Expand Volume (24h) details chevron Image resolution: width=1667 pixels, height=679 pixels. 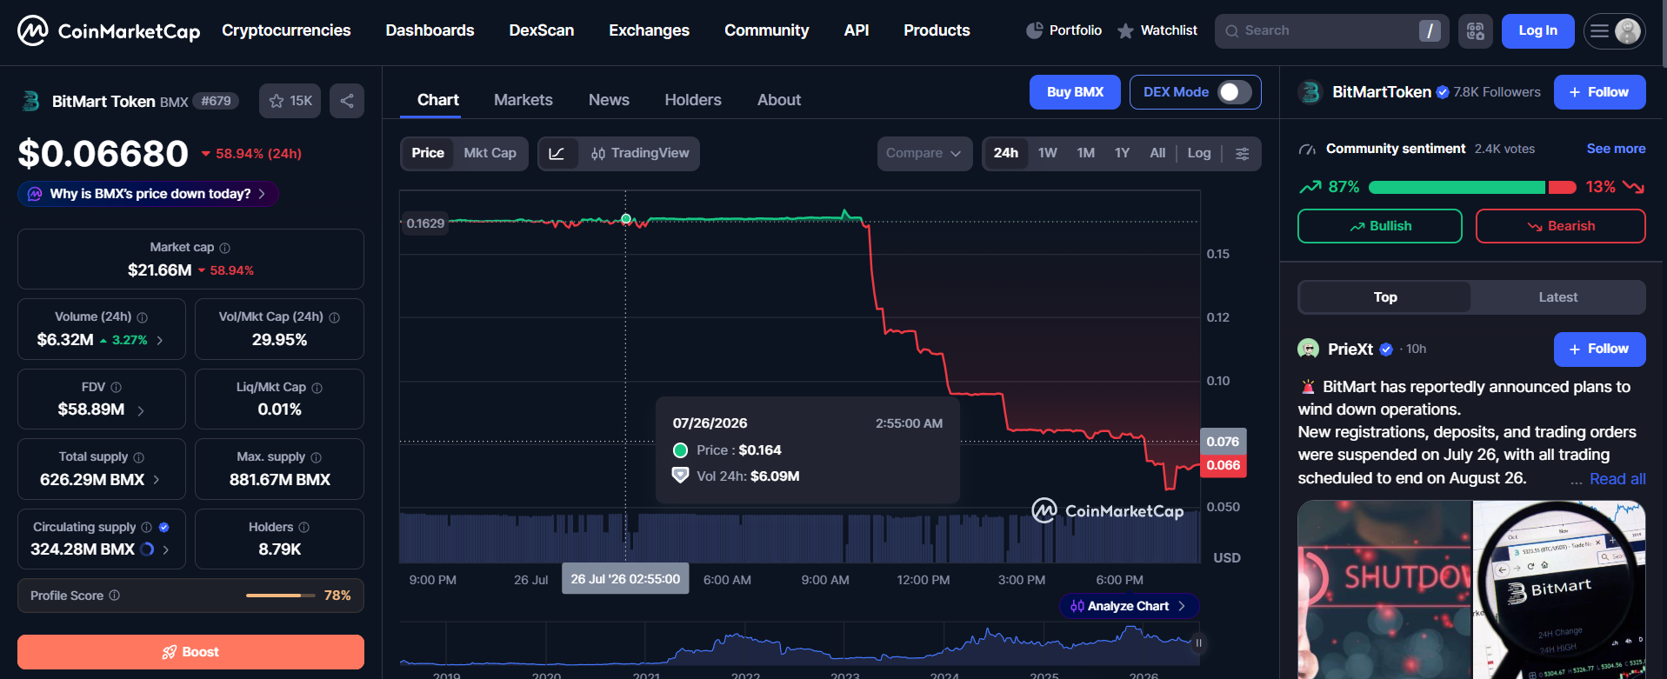click(x=160, y=341)
